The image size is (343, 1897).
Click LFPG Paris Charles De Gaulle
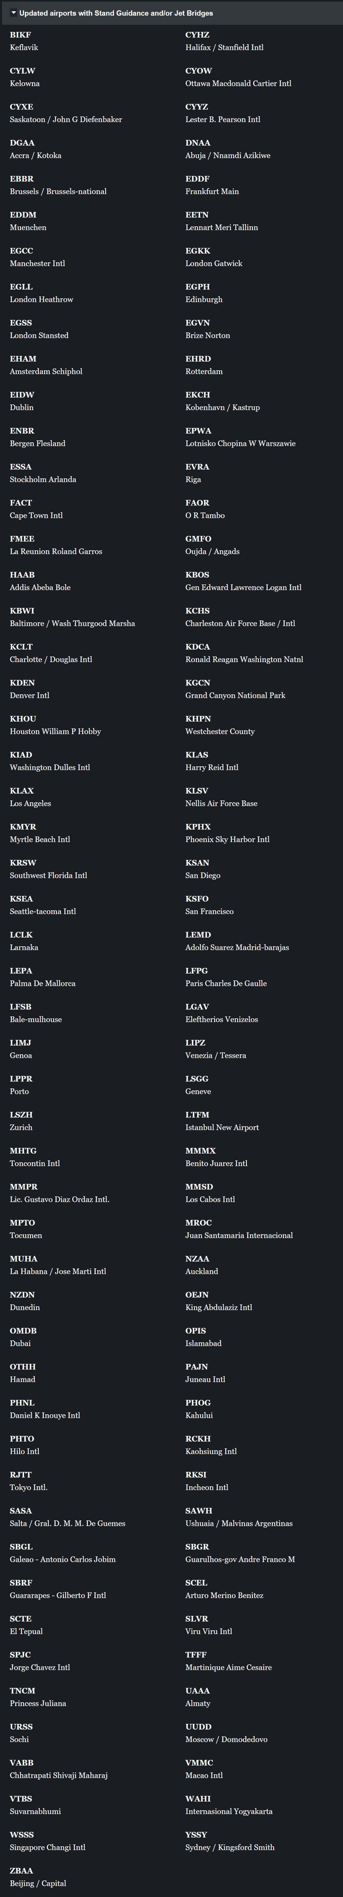pyautogui.click(x=226, y=977)
